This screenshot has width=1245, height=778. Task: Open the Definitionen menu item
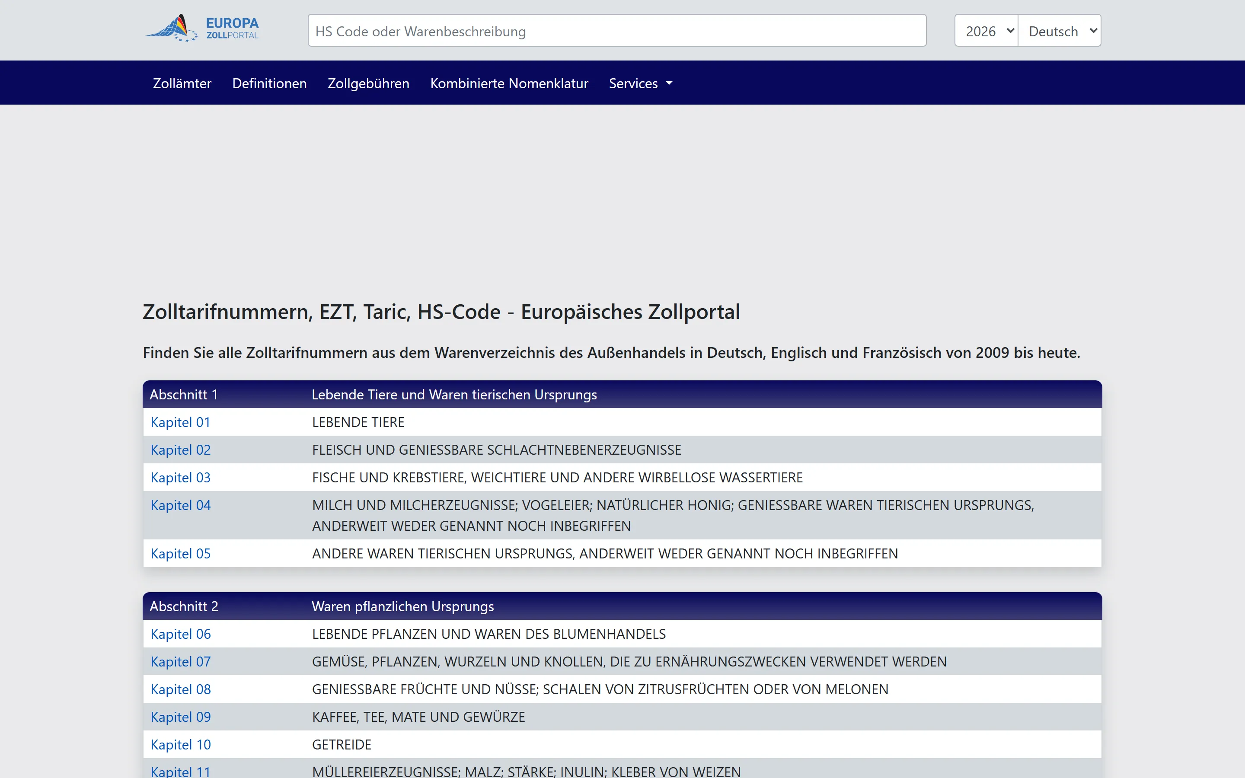tap(270, 83)
